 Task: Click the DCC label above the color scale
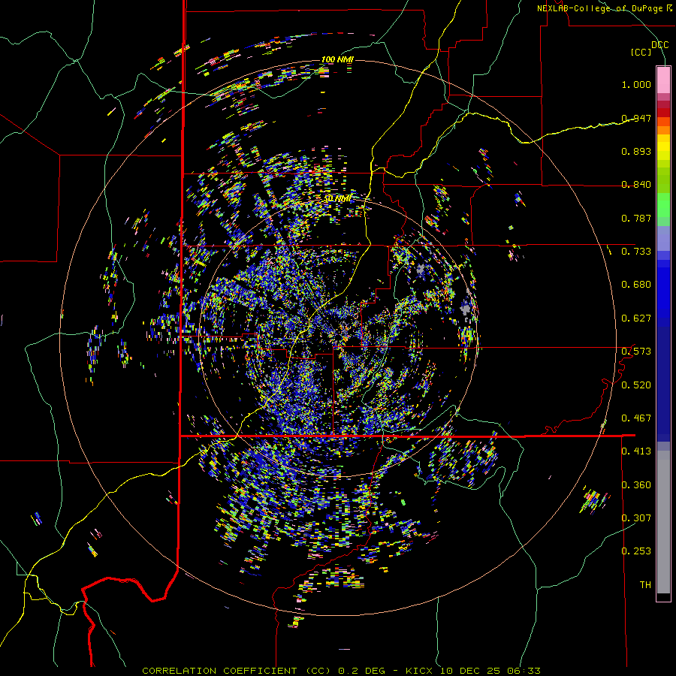coord(659,45)
